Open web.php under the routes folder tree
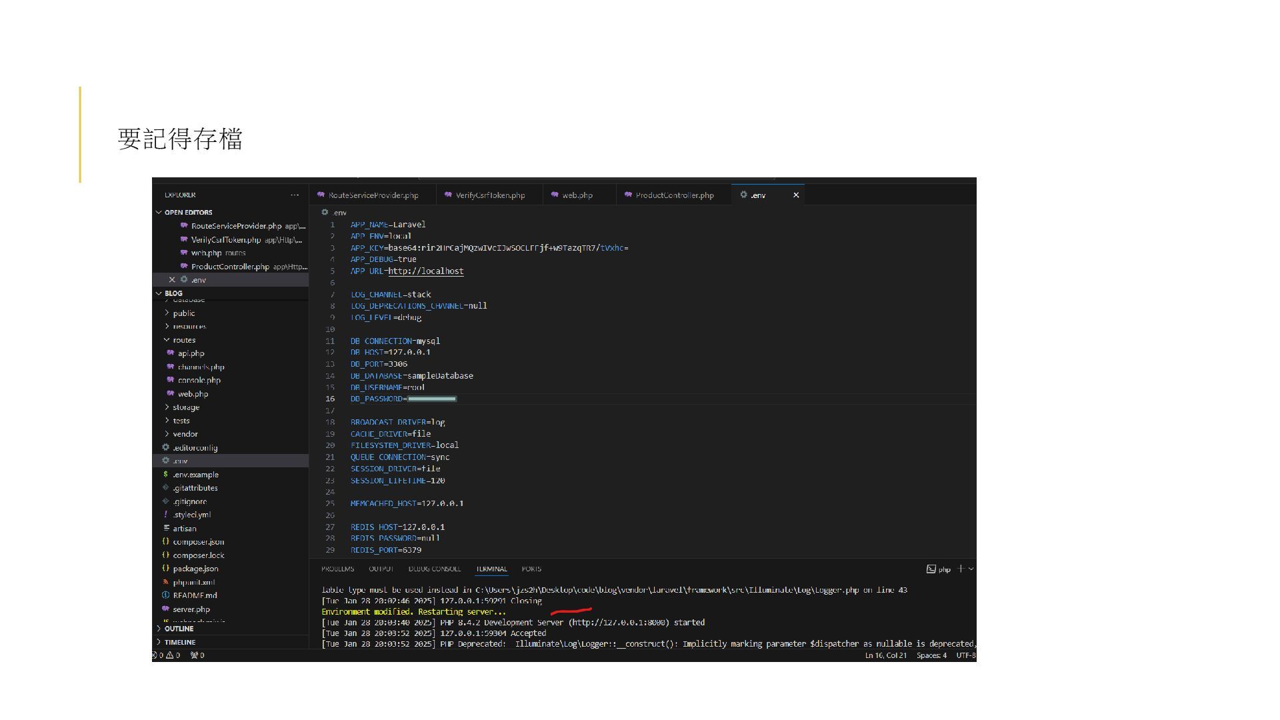Viewport: 1280px width, 720px height. pyautogui.click(x=231, y=394)
